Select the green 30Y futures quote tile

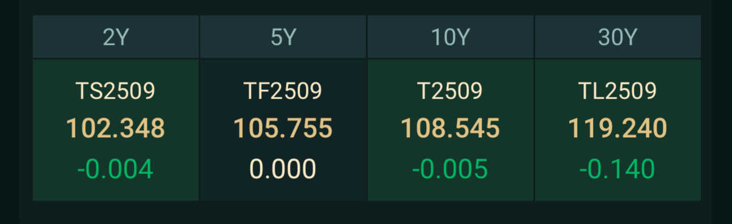[618, 130]
